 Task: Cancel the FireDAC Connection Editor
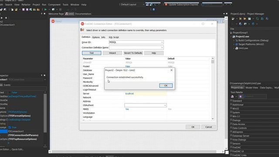[x=208, y=127]
